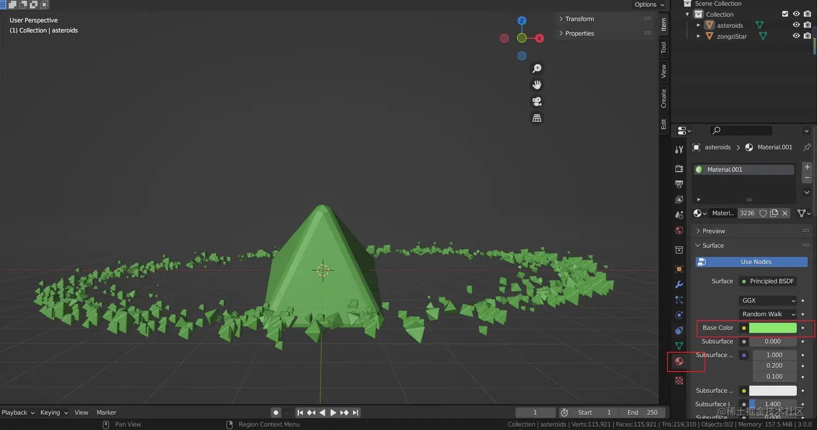Play the animation forward
Screen dimensions: 817x430
click(333, 413)
